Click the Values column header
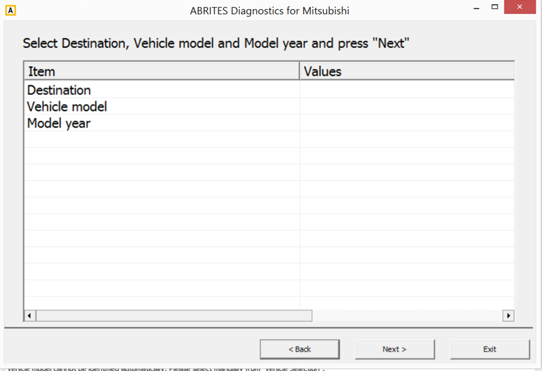The width and height of the screenshot is (542, 371). click(x=407, y=71)
